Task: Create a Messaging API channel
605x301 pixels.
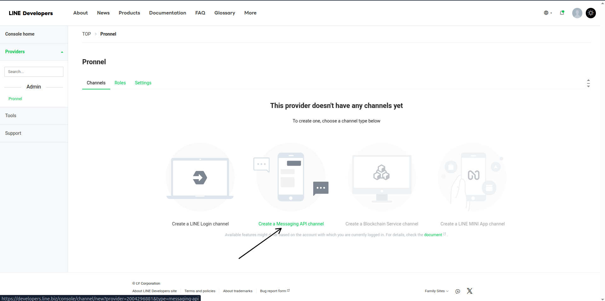Action: click(x=291, y=224)
